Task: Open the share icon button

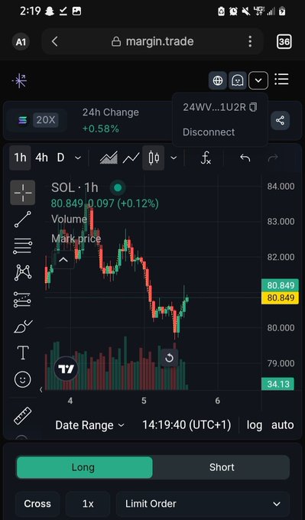Action: pos(280,120)
